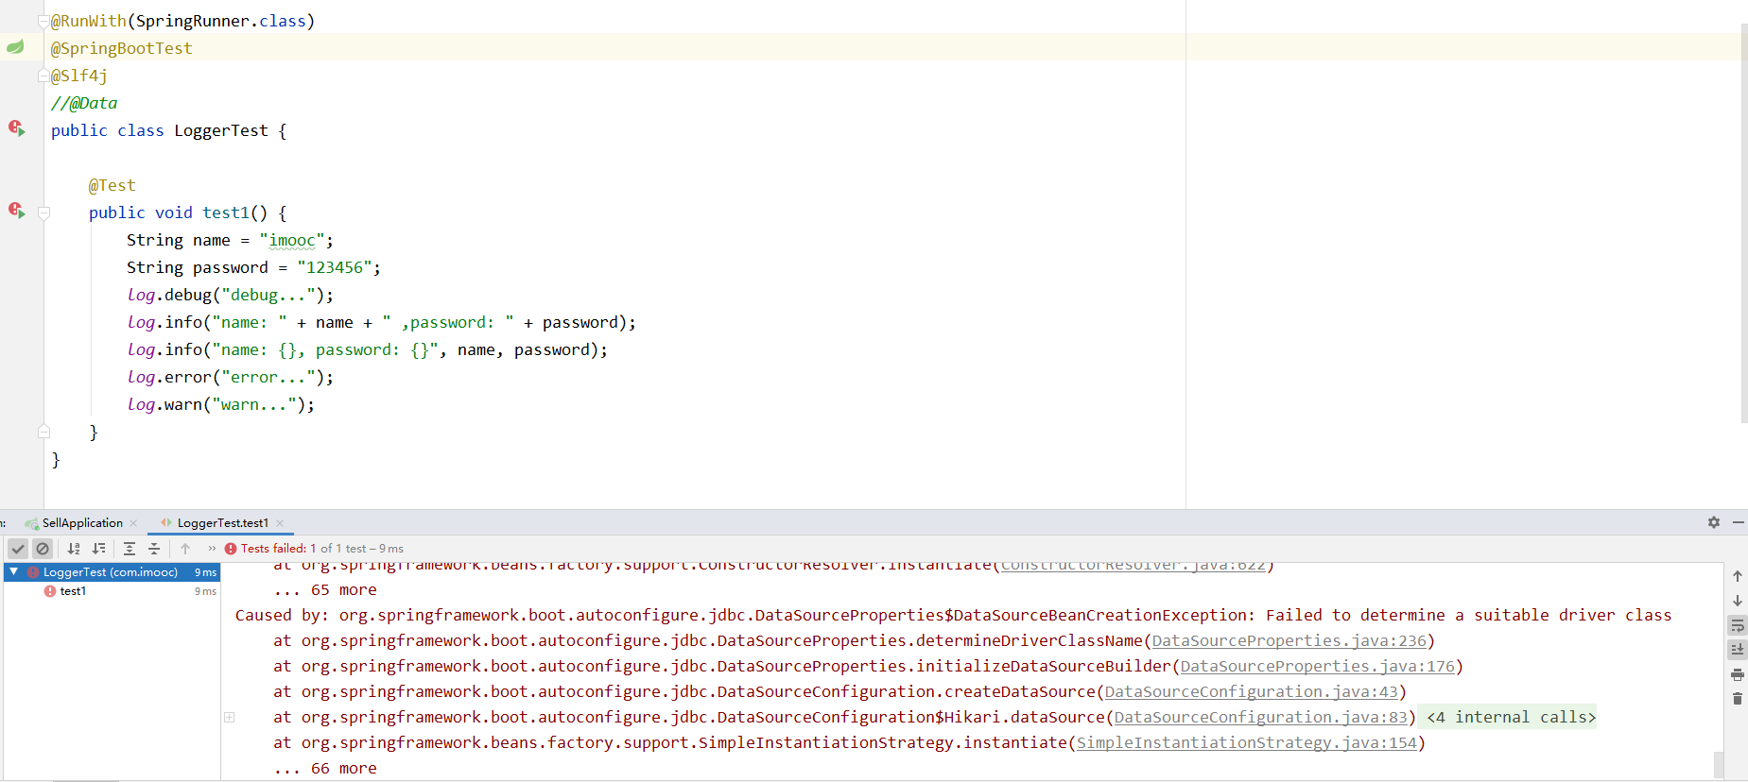Close the LoggerTest.test1 run tab
The image size is (1748, 782).
point(280,523)
